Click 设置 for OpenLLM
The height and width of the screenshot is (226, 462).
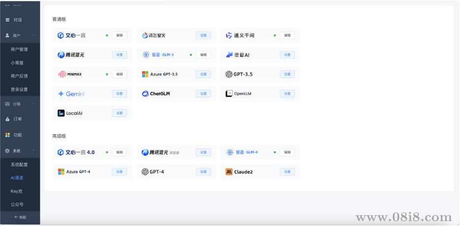pos(288,94)
